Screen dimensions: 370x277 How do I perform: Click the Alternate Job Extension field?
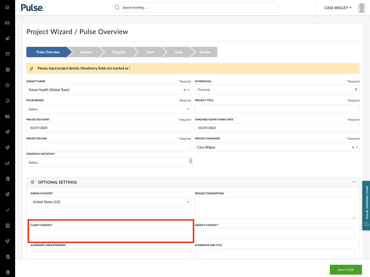pos(110,254)
